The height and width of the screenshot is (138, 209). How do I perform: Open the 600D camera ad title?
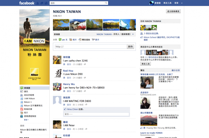(x=157, y=75)
